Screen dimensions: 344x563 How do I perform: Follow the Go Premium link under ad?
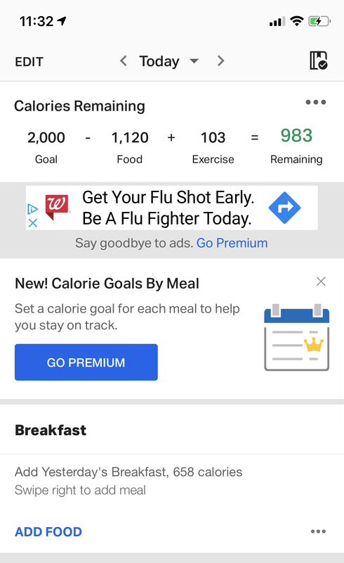(232, 243)
